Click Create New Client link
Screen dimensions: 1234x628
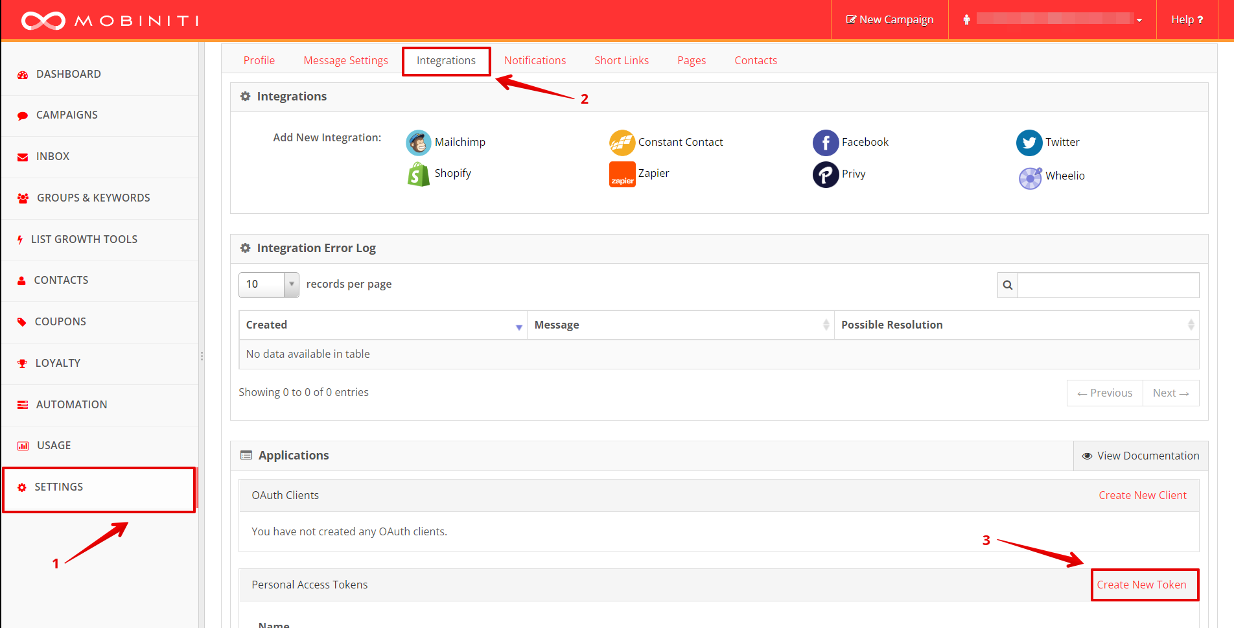click(x=1143, y=496)
